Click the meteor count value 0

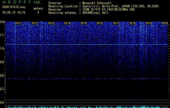point(38,12)
